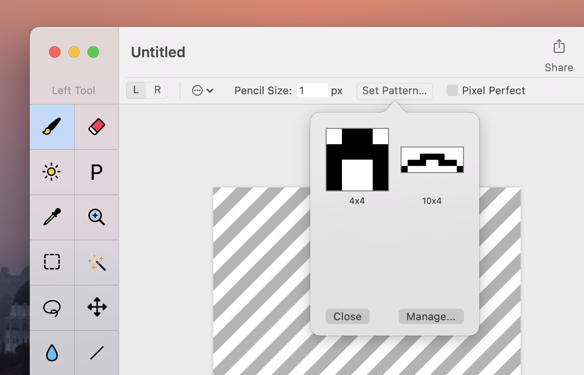584x375 pixels.
Task: Pick the lasso selection tool
Action: coord(52,307)
